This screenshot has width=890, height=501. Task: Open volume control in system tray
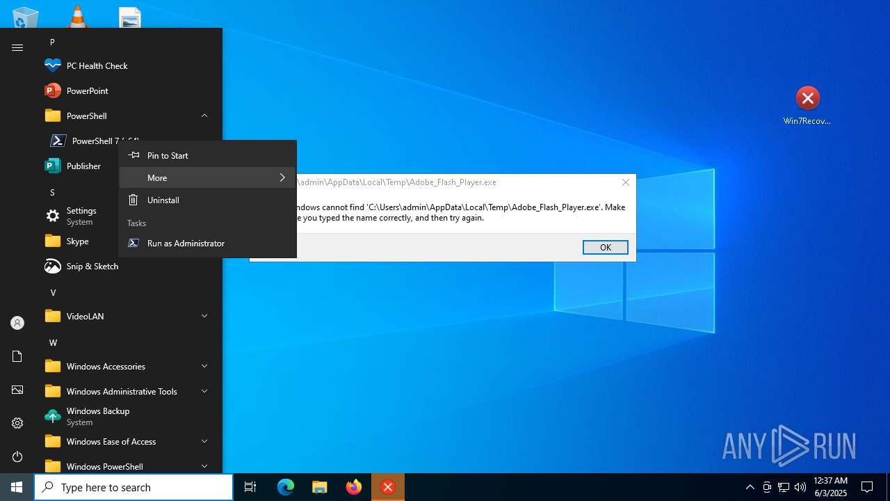[800, 487]
